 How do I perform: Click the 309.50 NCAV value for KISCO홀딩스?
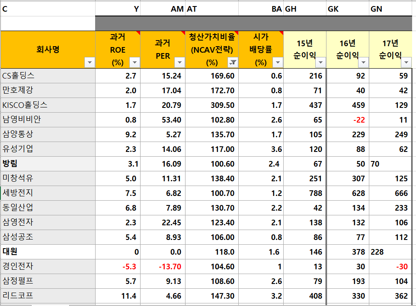223,105
